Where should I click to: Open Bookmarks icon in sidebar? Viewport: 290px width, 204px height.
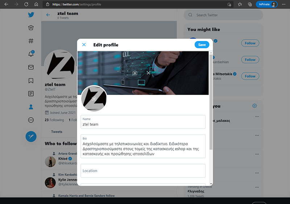pyautogui.click(x=31, y=80)
